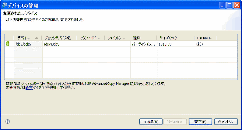Click the help question mark icon
This screenshot has width=242, height=130.
pyautogui.click(x=7, y=121)
